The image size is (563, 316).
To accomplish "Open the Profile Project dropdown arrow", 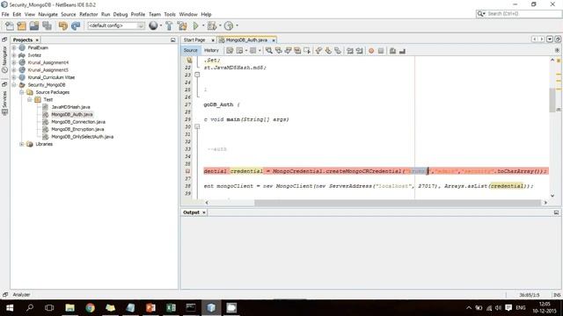I will tap(237, 25).
